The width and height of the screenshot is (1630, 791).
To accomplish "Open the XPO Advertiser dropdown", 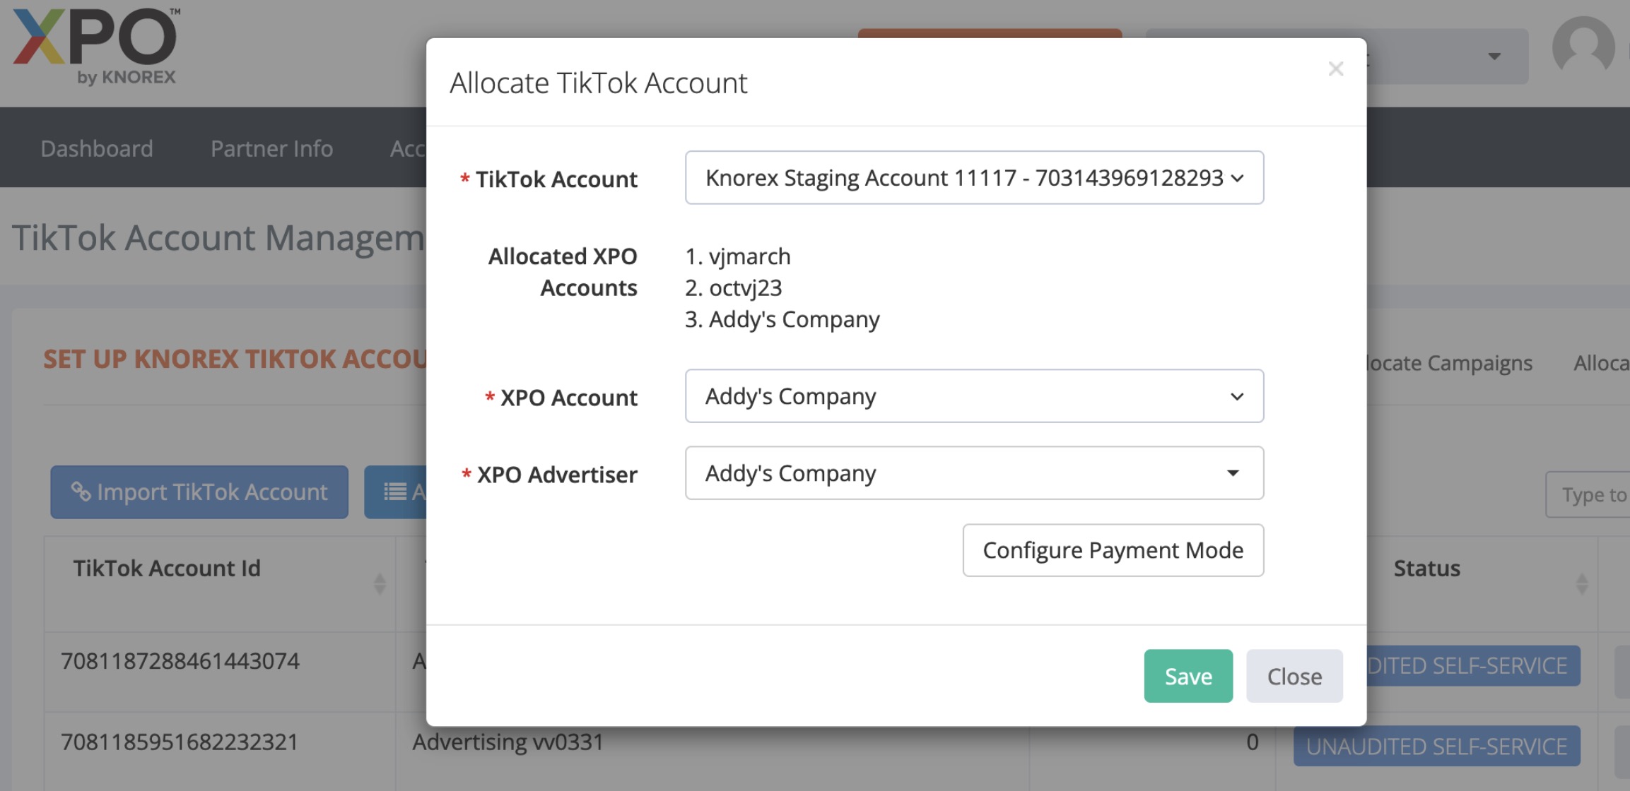I will (x=973, y=473).
